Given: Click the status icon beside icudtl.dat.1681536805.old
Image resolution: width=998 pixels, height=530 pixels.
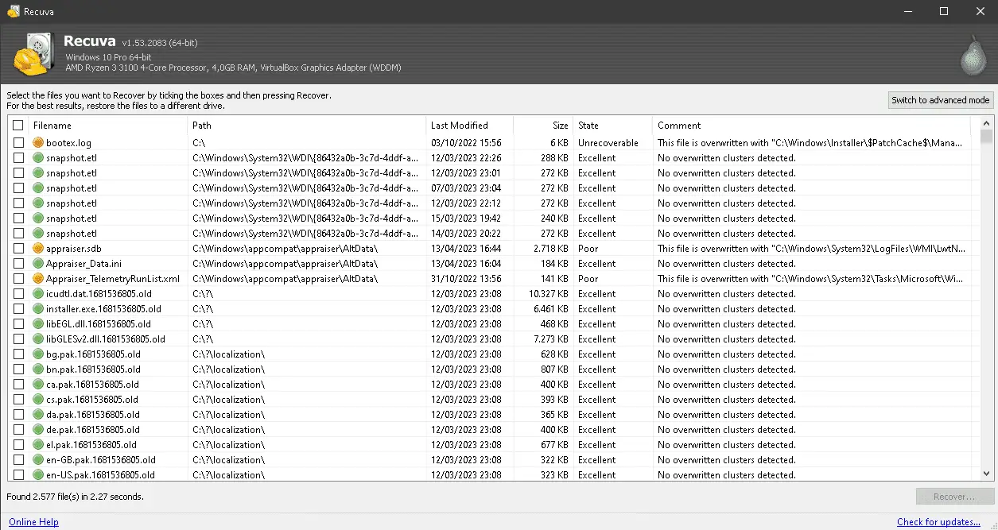Looking at the screenshot, I should (38, 294).
